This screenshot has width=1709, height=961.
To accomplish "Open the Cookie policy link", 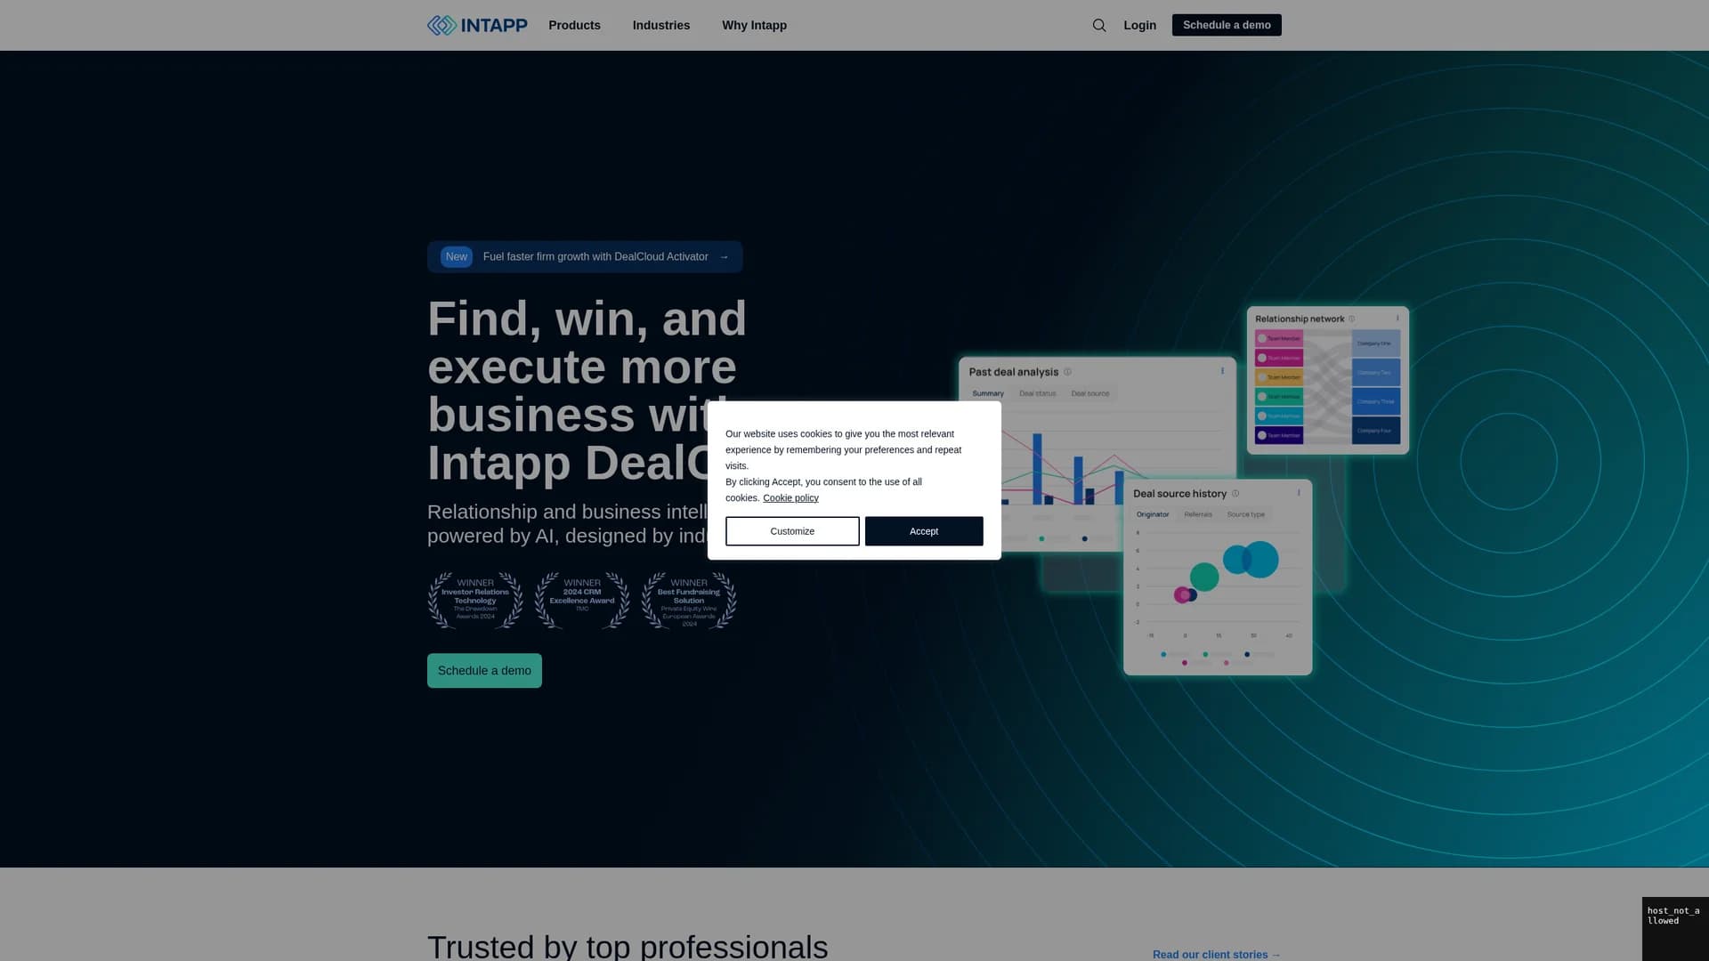I will 790,498.
